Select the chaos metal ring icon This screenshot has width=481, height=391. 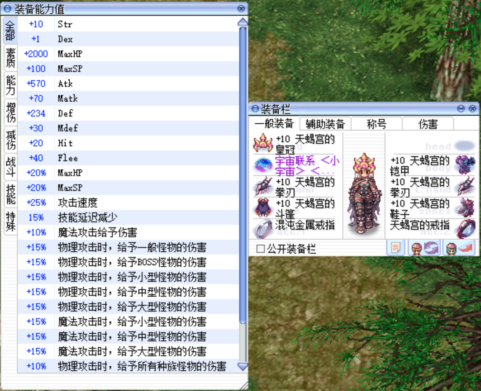[263, 229]
